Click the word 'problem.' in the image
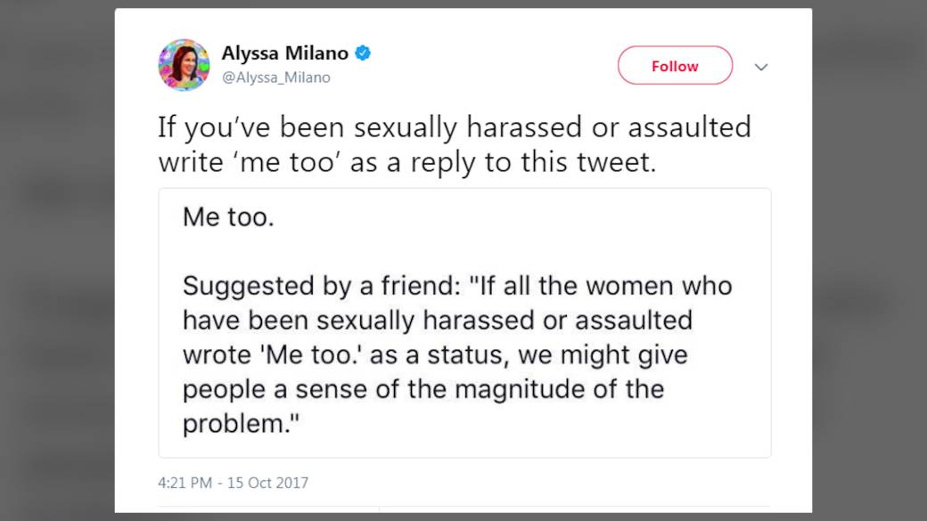This screenshot has height=521, width=927. click(238, 423)
